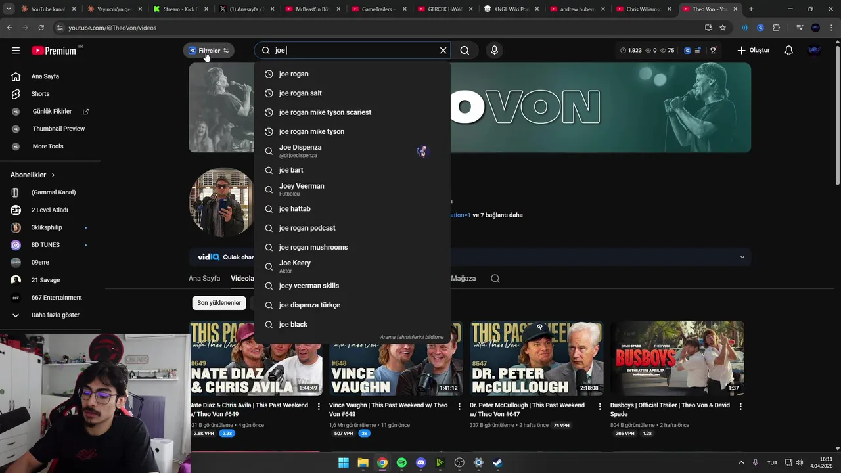Switch to channel Ana Sayfa tab
841x473 pixels.
pos(204,279)
